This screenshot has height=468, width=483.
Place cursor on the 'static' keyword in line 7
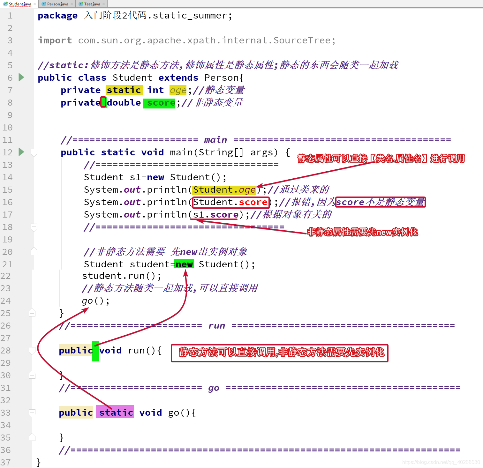(124, 90)
